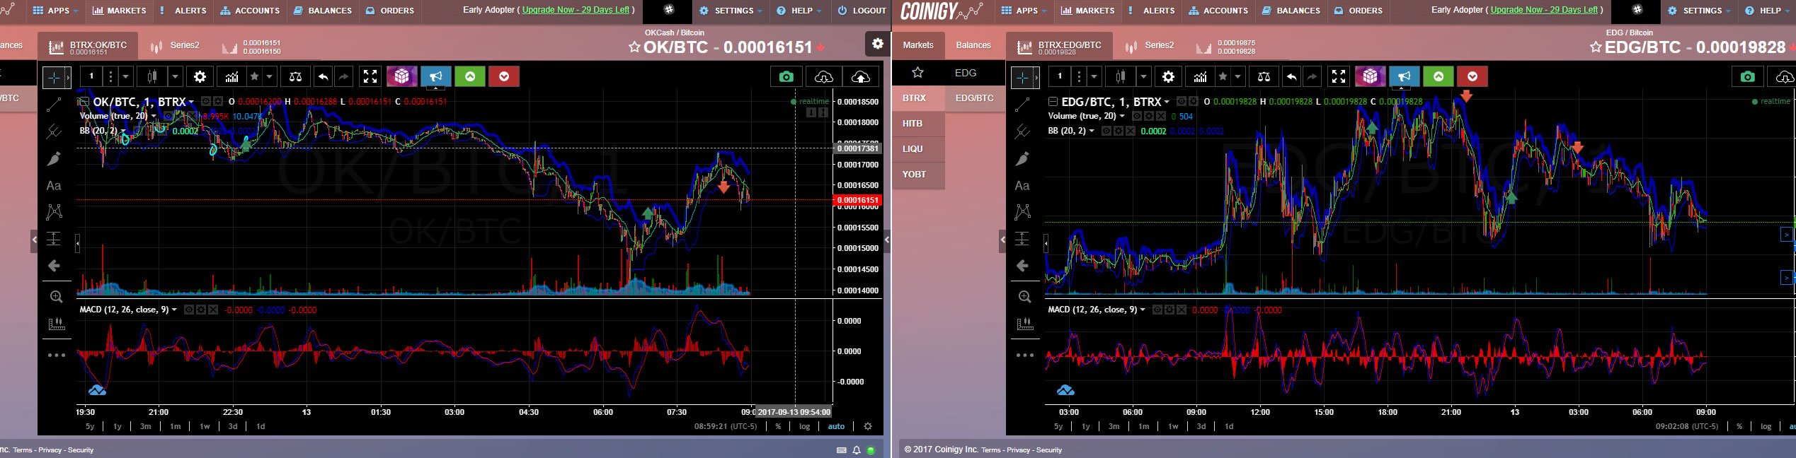
Task: Click red sell arrow button in OK/BTC toolbar
Action: coord(504,76)
